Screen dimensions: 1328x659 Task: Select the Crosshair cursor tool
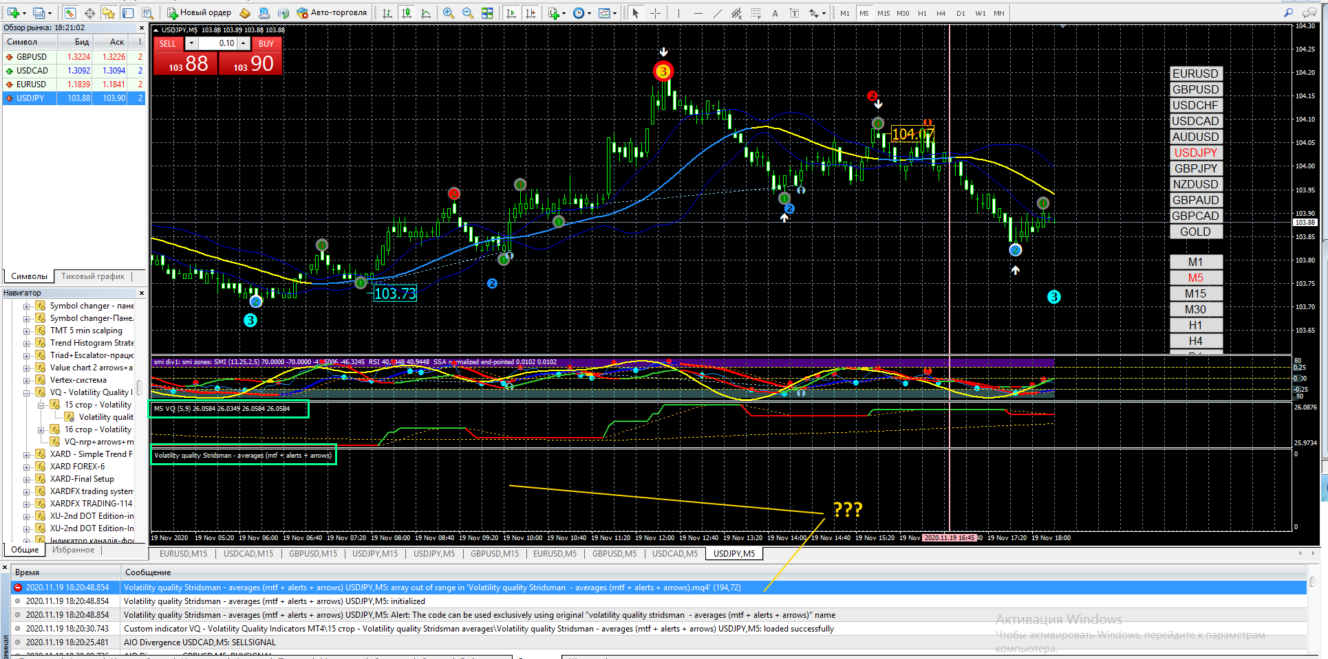tap(655, 13)
